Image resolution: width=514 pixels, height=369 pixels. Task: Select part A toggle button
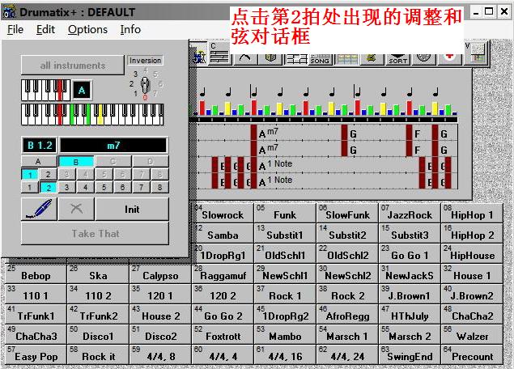pos(38,161)
